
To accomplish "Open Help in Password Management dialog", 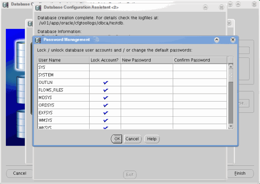I will pyautogui.click(x=152, y=139).
